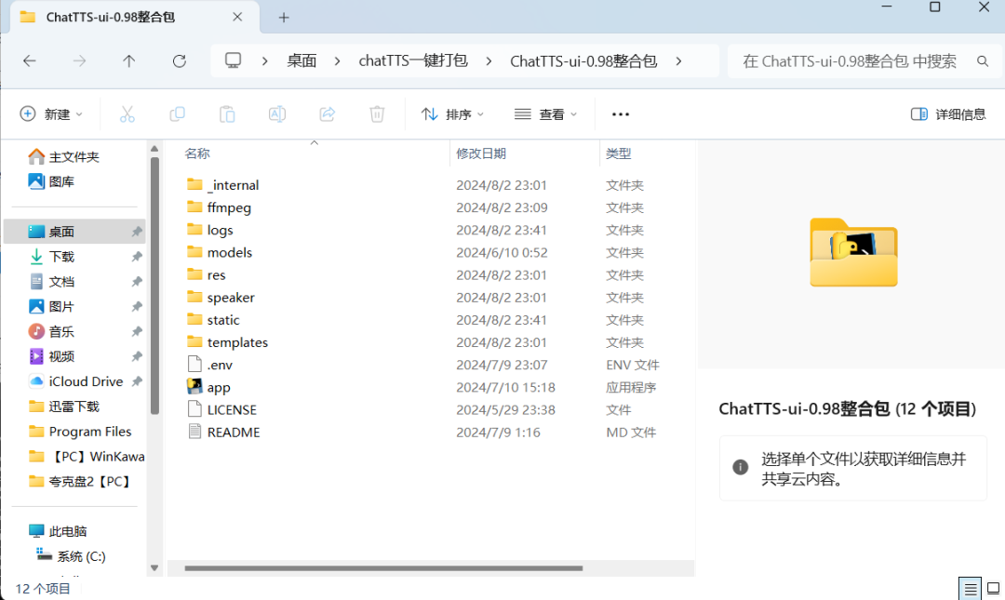Viewport: 1005px width, 600px height.
Task: Open the 排序 sort dropdown
Action: coord(452,114)
